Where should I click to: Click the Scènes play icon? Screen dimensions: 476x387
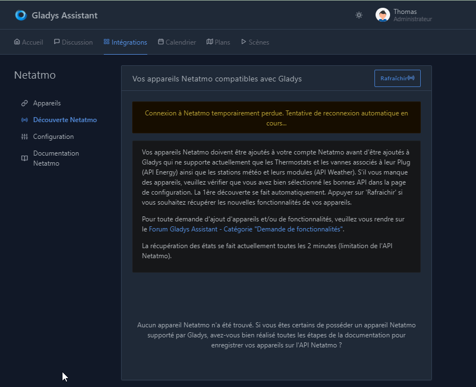(243, 42)
